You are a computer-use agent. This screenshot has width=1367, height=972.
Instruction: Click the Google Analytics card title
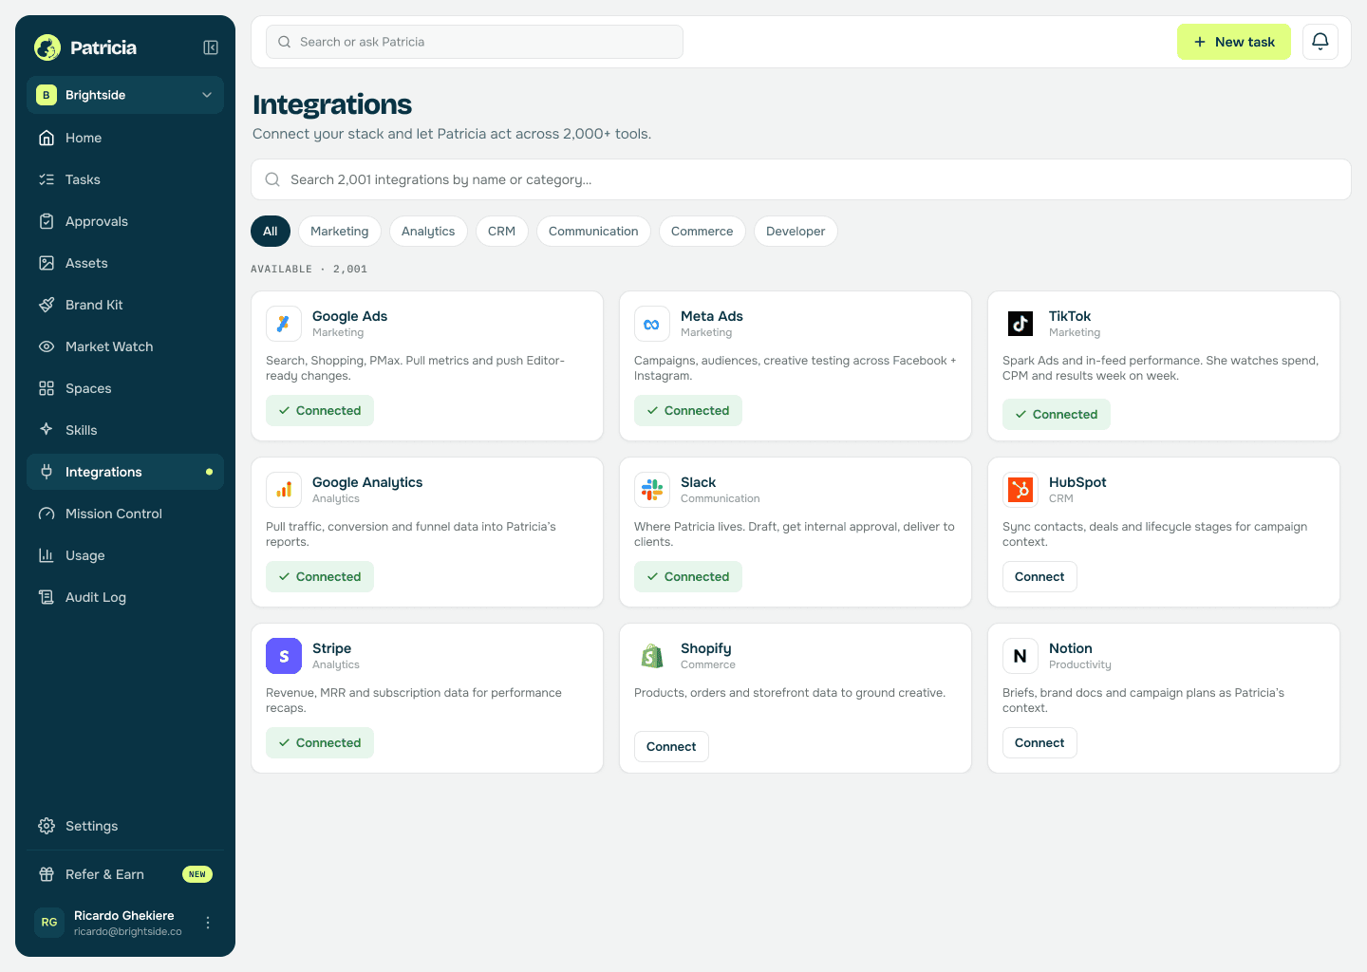[x=367, y=482]
